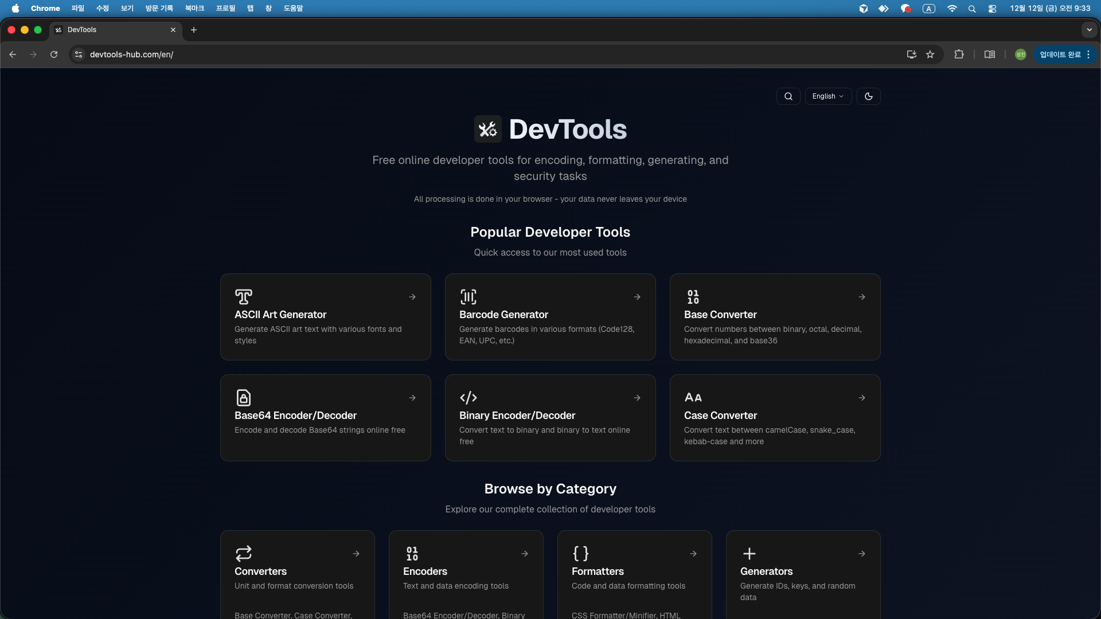Click the Barcode Generator barcode icon

[x=468, y=297]
